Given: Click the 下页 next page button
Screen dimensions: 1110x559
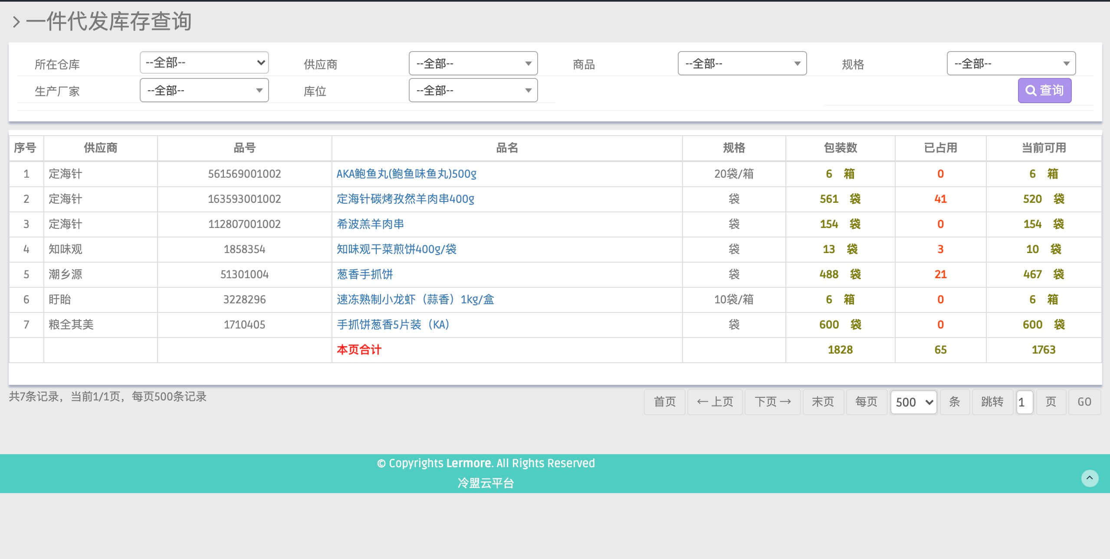Looking at the screenshot, I should (x=772, y=402).
